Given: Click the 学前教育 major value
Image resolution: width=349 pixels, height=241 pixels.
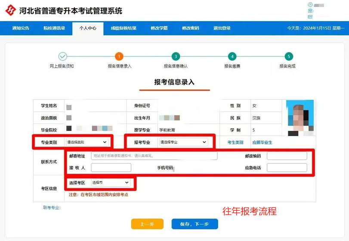Looking at the screenshot, I should pyautogui.click(x=167, y=130).
